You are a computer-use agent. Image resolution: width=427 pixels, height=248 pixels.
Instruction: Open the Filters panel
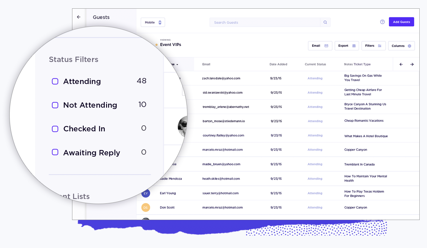(373, 46)
